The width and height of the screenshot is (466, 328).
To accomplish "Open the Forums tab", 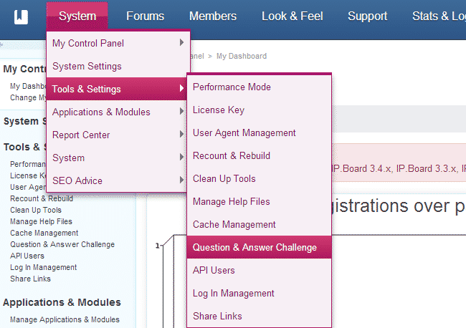I will coord(145,16).
